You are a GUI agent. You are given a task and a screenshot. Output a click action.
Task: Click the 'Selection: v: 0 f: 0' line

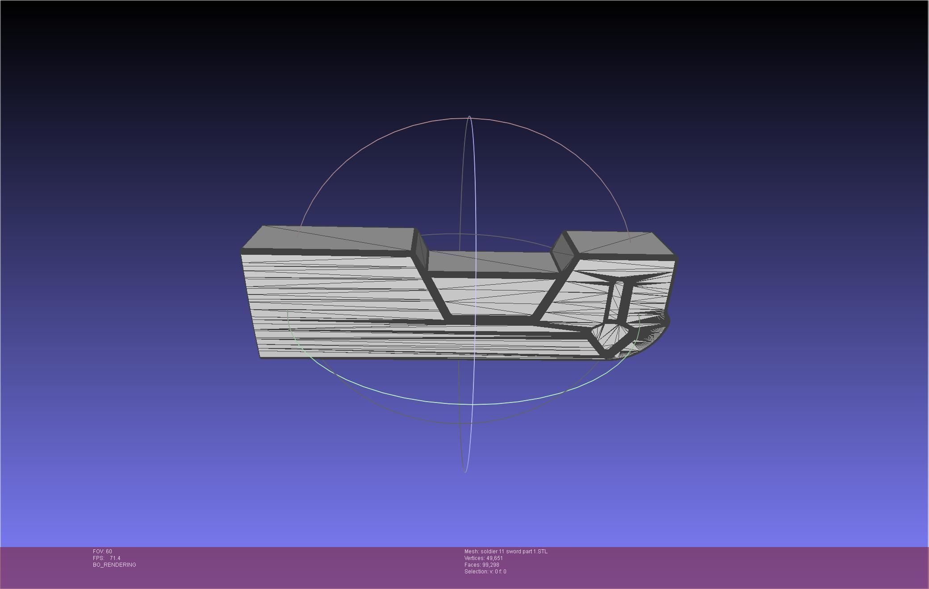click(485, 572)
